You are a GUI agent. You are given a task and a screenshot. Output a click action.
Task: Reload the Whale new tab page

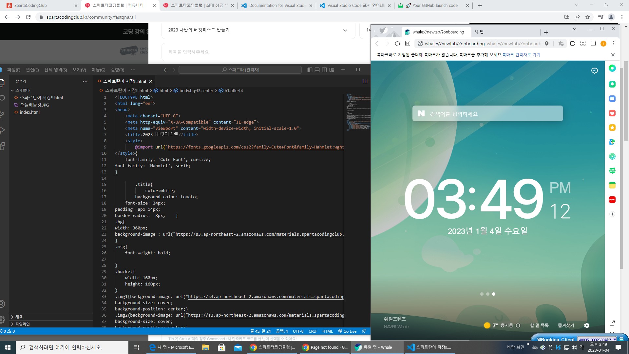point(398,44)
